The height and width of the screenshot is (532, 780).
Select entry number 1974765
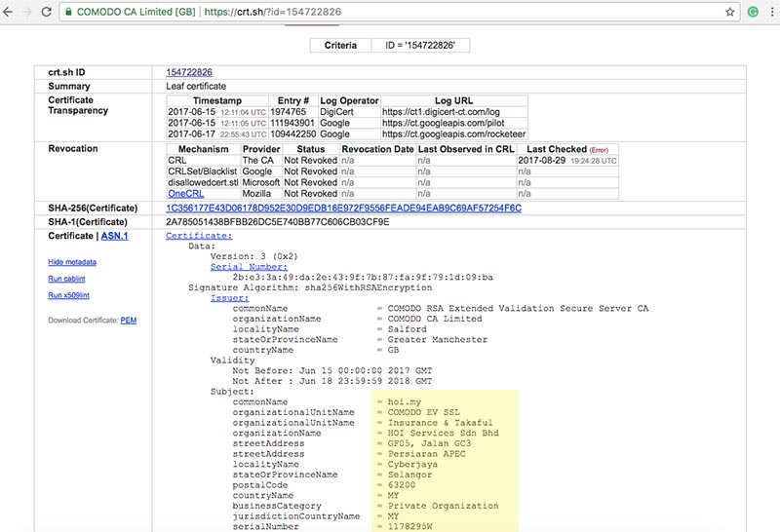(x=288, y=112)
